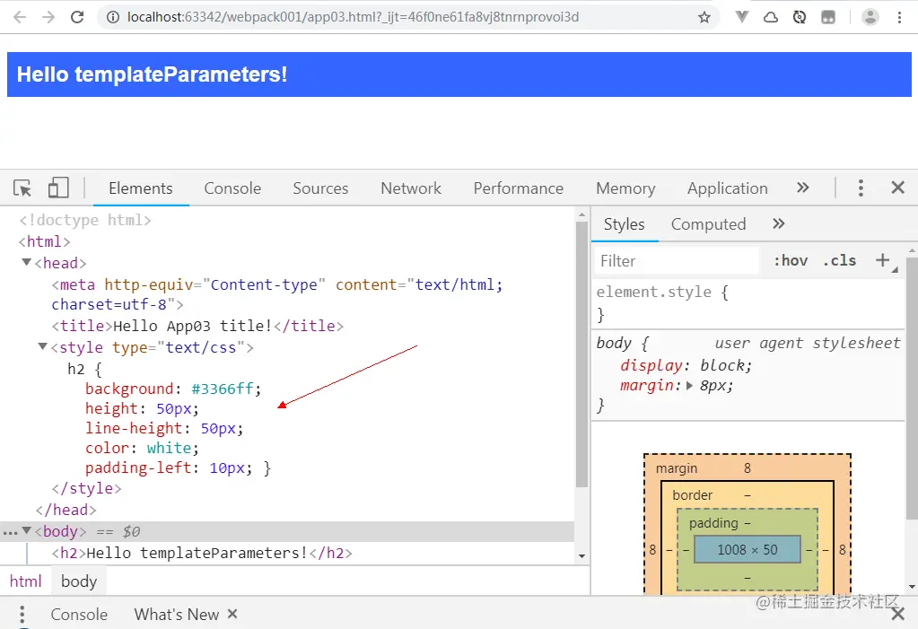Click the margin label in box model
Viewport: 918px width, 629px height.
tap(677, 468)
